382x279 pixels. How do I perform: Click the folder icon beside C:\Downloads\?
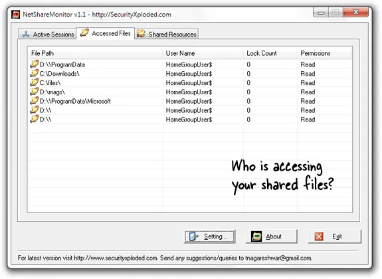35,73
